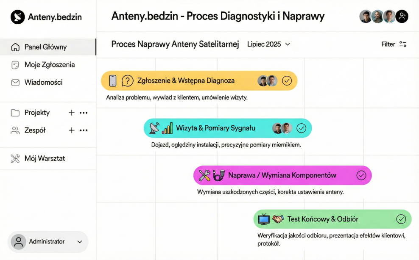Open Moje Zgłoszenia in the sidebar
Image resolution: width=419 pixels, height=260 pixels.
tap(49, 65)
